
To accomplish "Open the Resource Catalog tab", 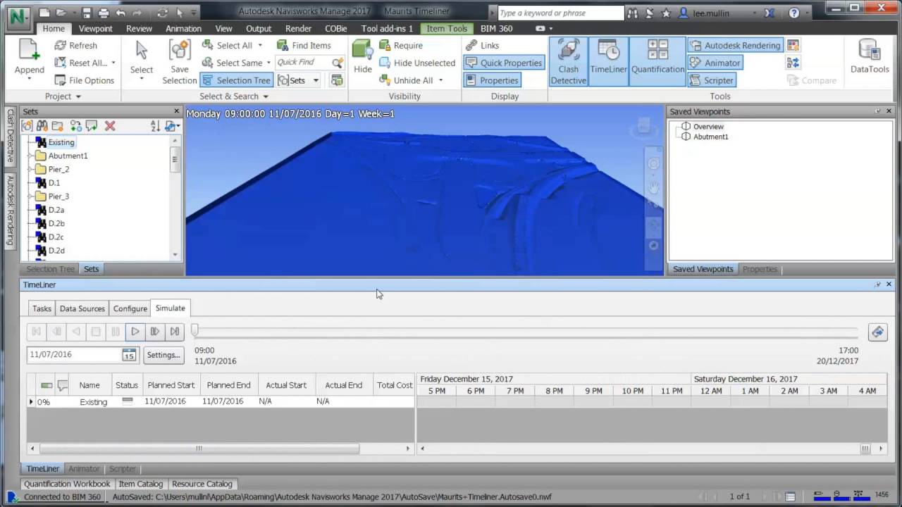I will tap(202, 484).
